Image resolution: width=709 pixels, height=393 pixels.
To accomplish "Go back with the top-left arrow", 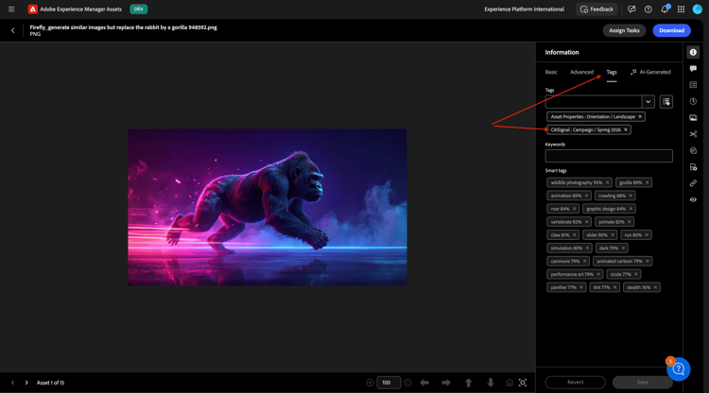I will pyautogui.click(x=12, y=30).
